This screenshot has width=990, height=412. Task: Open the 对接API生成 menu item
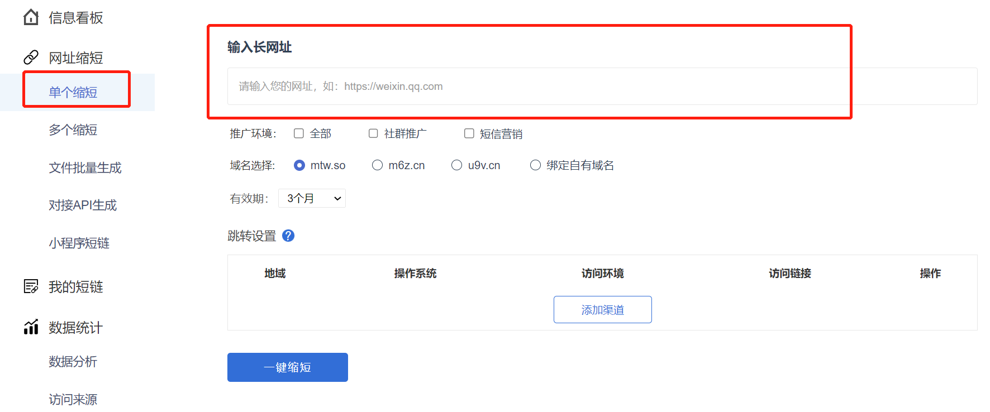(83, 205)
